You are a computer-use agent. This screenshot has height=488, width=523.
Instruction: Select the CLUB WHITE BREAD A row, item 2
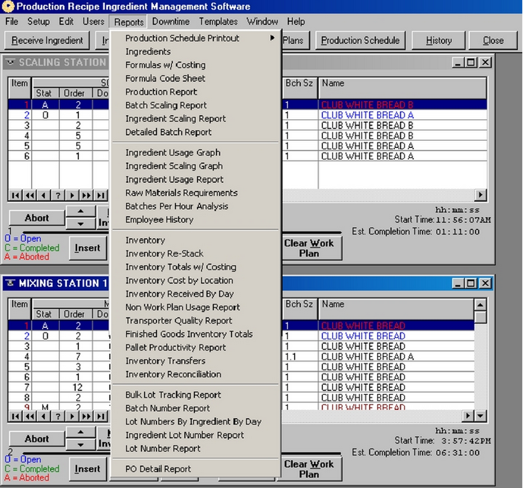click(x=367, y=115)
